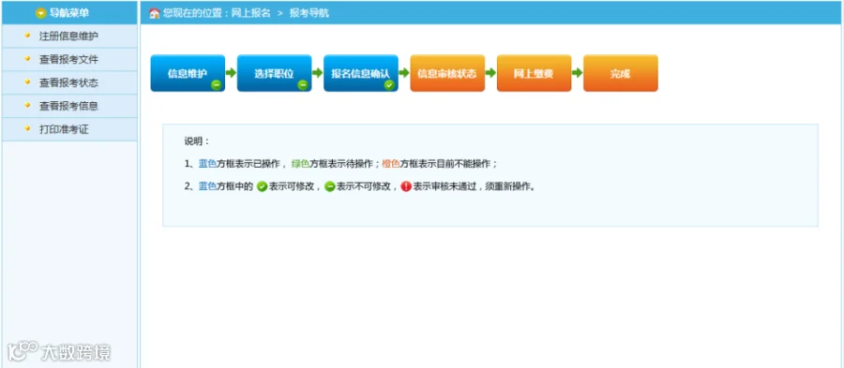This screenshot has height=368, width=844.
Task: Click the orange 信息审核状态 step button
Action: click(447, 73)
